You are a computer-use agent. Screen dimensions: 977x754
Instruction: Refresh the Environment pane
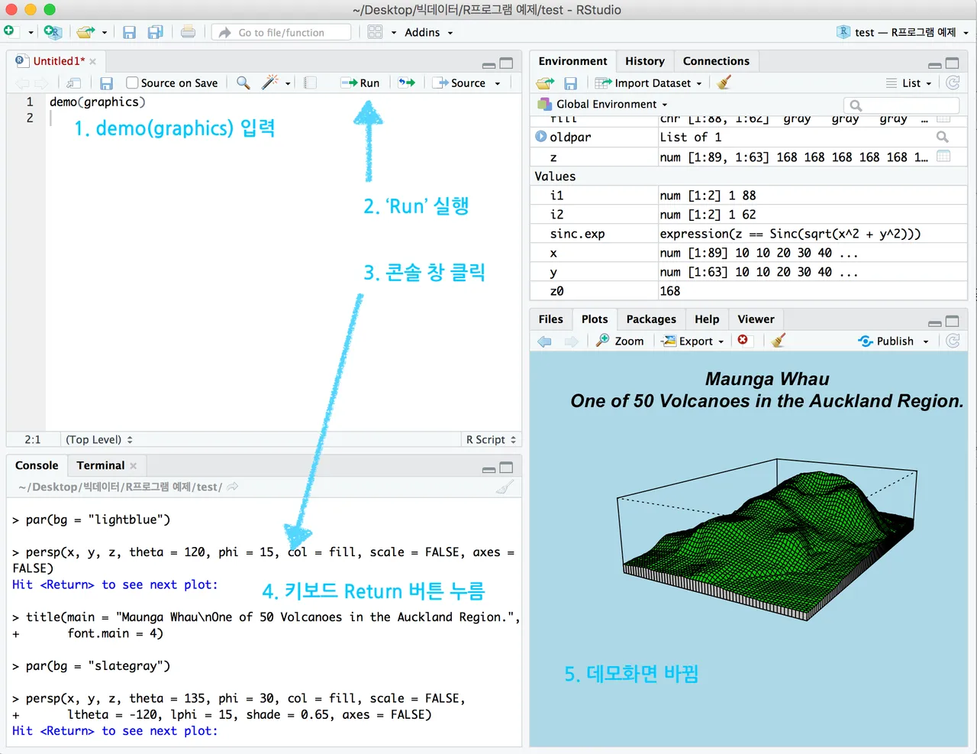[x=953, y=83]
